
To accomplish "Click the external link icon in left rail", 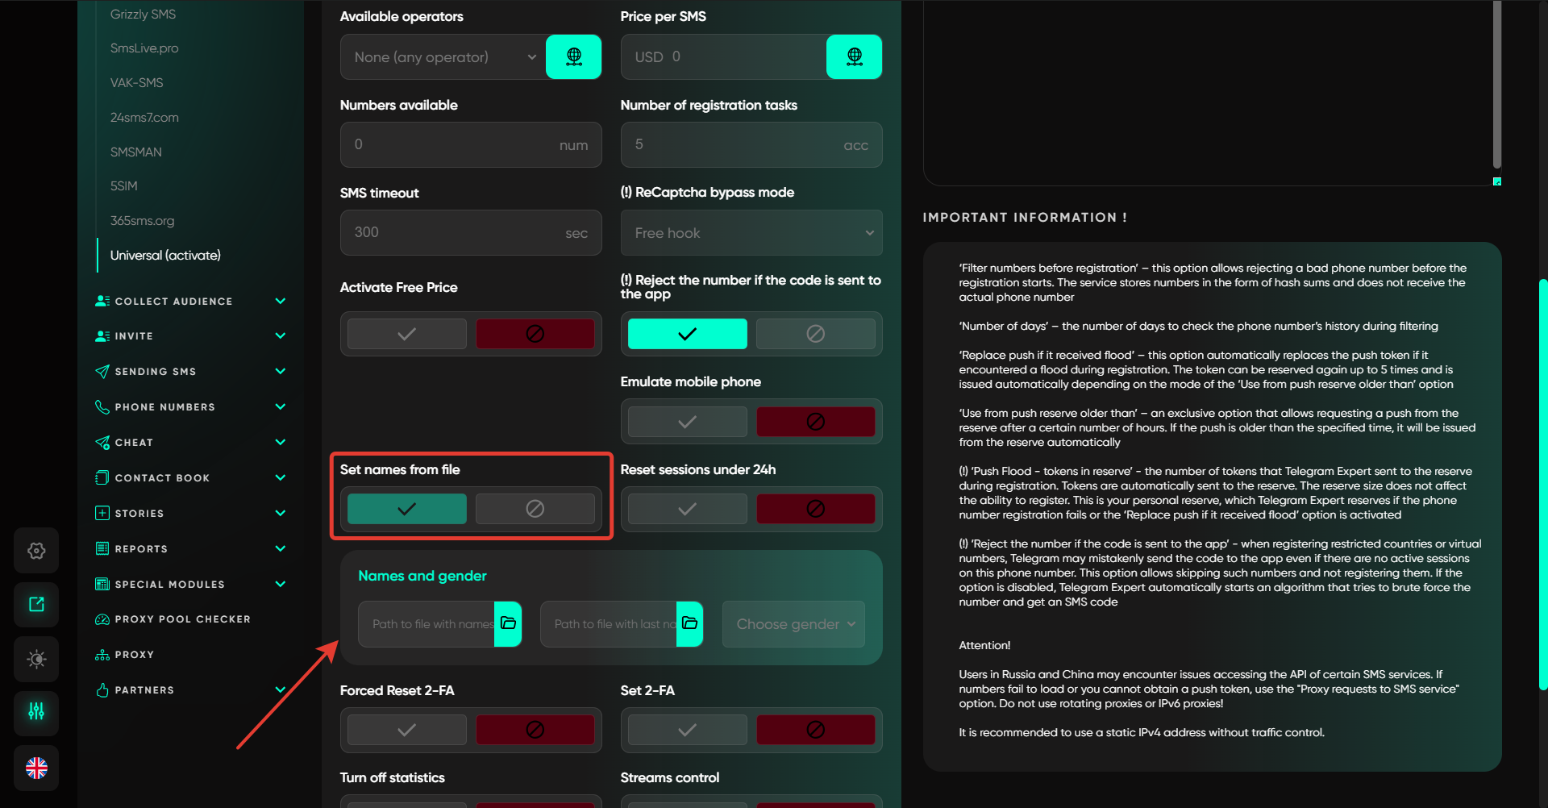I will click(x=36, y=604).
